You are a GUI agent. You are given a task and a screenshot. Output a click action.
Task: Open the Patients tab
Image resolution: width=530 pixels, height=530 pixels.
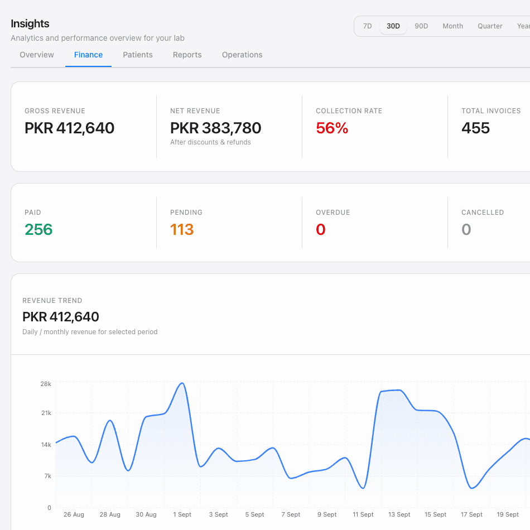pos(138,55)
